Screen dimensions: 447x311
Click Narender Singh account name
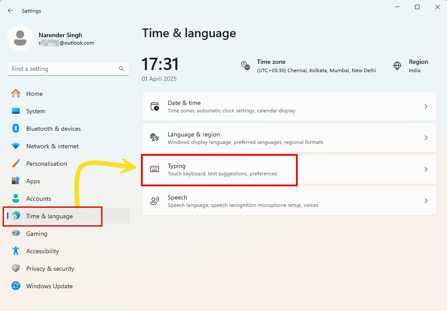click(x=60, y=35)
